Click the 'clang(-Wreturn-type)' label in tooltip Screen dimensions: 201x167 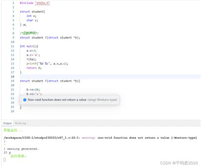(x=102, y=100)
